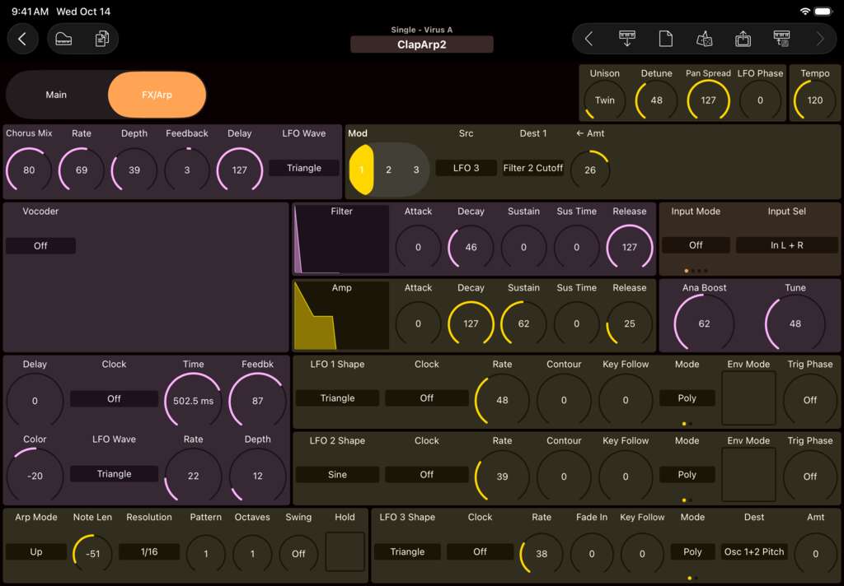Open LFO 3 Shape Triangle dropdown

click(x=407, y=551)
